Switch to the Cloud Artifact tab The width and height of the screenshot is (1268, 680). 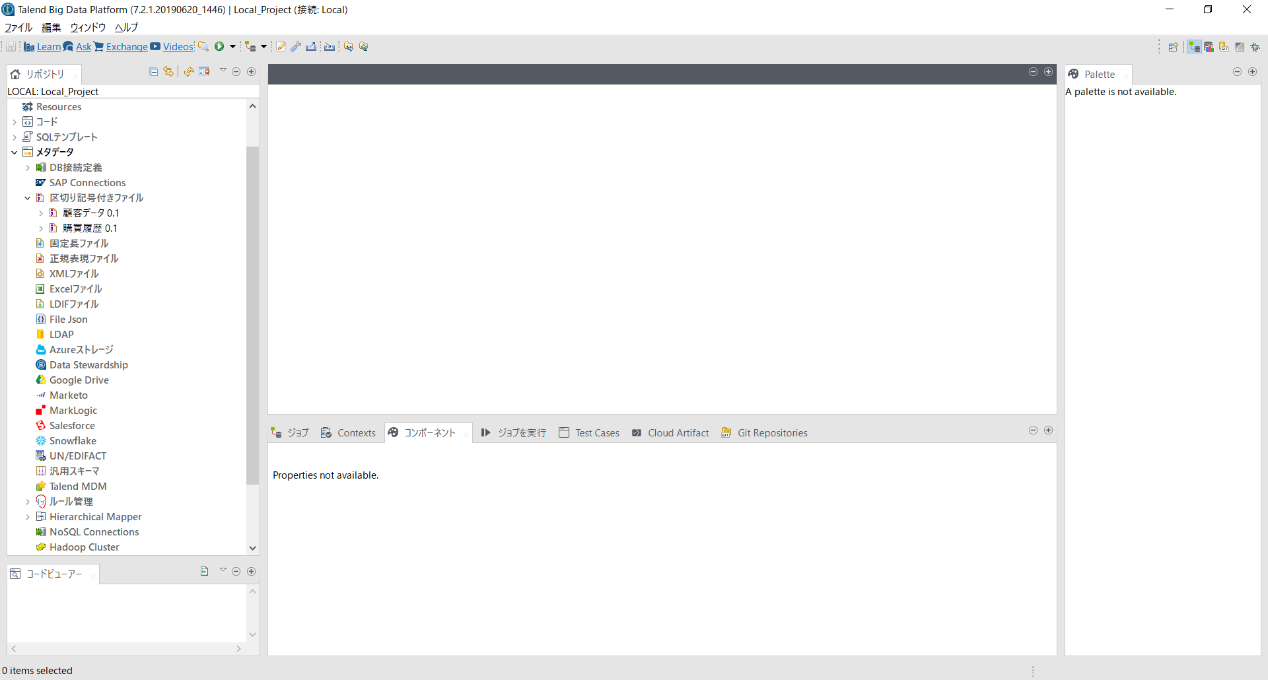point(670,433)
